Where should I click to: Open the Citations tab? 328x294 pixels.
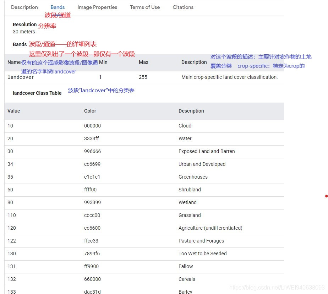[183, 7]
